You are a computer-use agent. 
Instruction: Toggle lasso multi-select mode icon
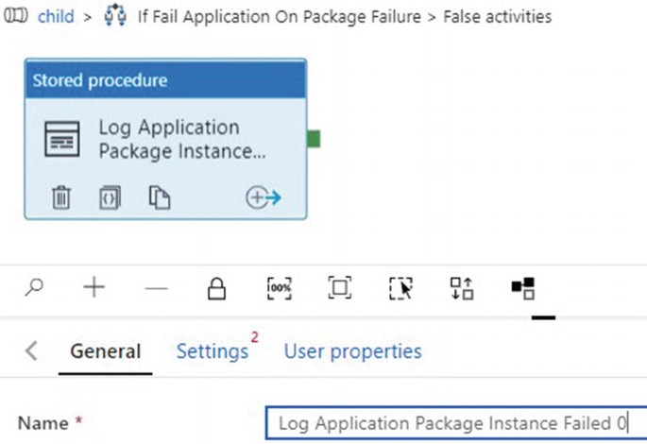[x=400, y=288]
